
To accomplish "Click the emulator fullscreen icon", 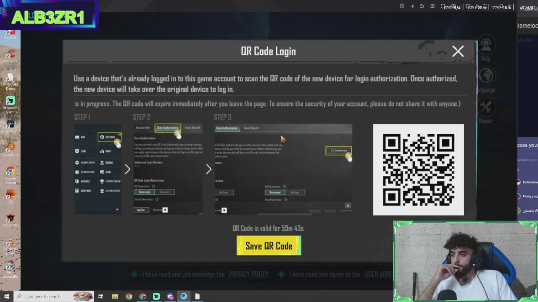I will 443,6.
